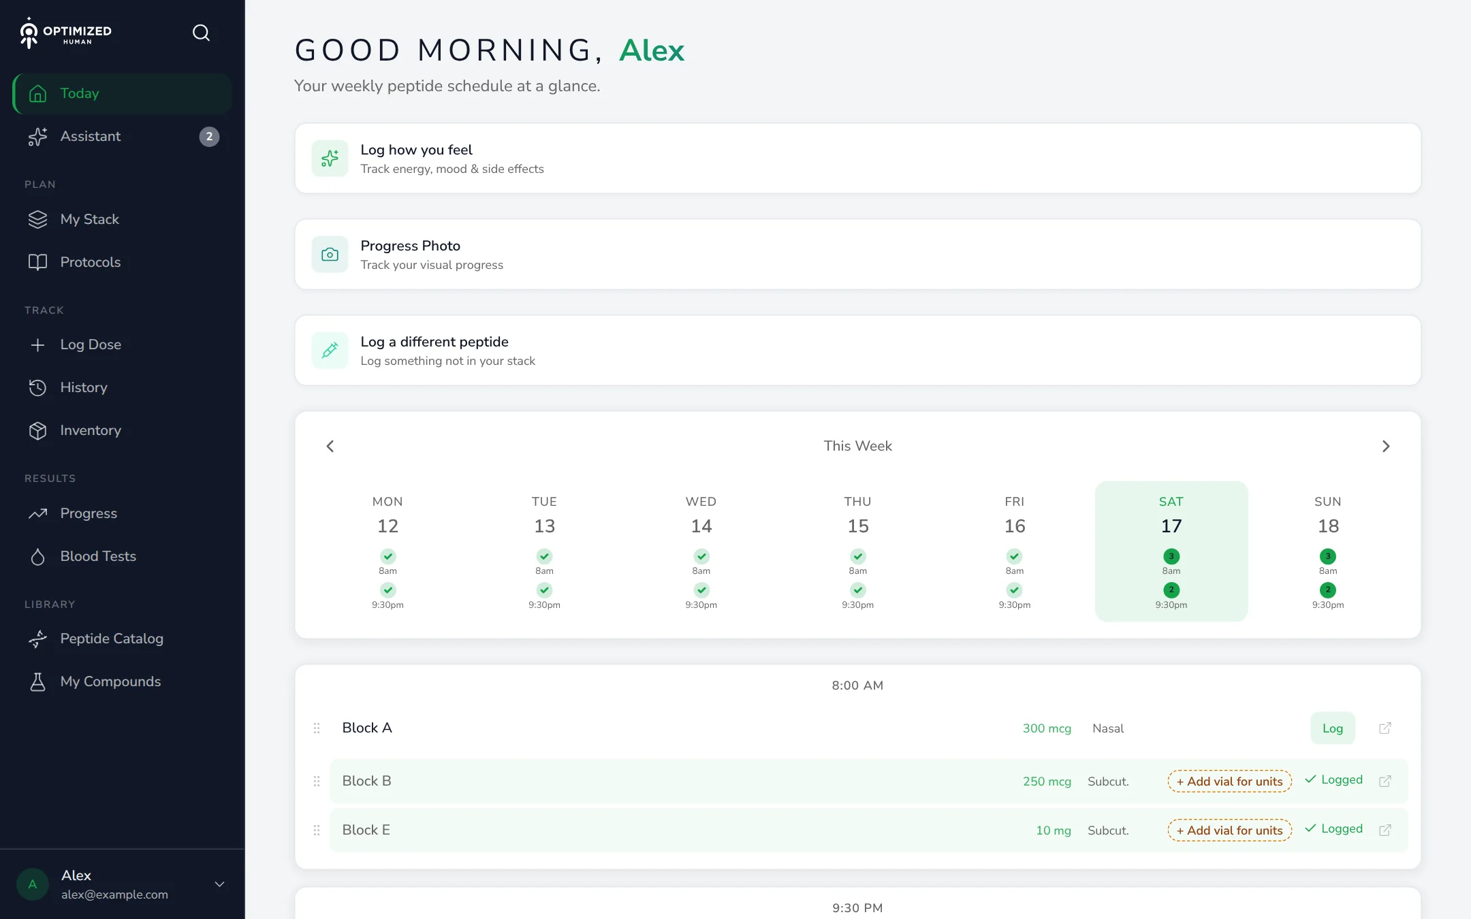Click Add vial for units on Block E
Image resolution: width=1471 pixels, height=919 pixels.
click(x=1230, y=831)
